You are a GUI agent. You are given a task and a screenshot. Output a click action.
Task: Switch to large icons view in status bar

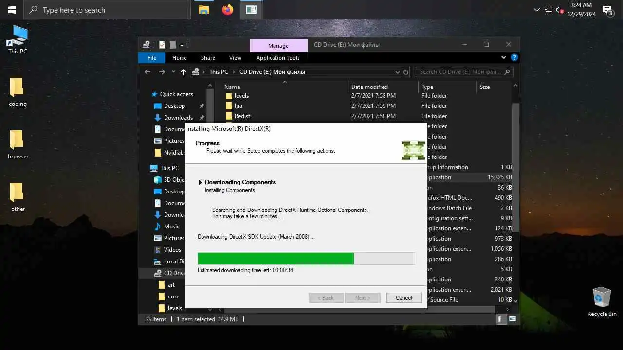(x=512, y=319)
